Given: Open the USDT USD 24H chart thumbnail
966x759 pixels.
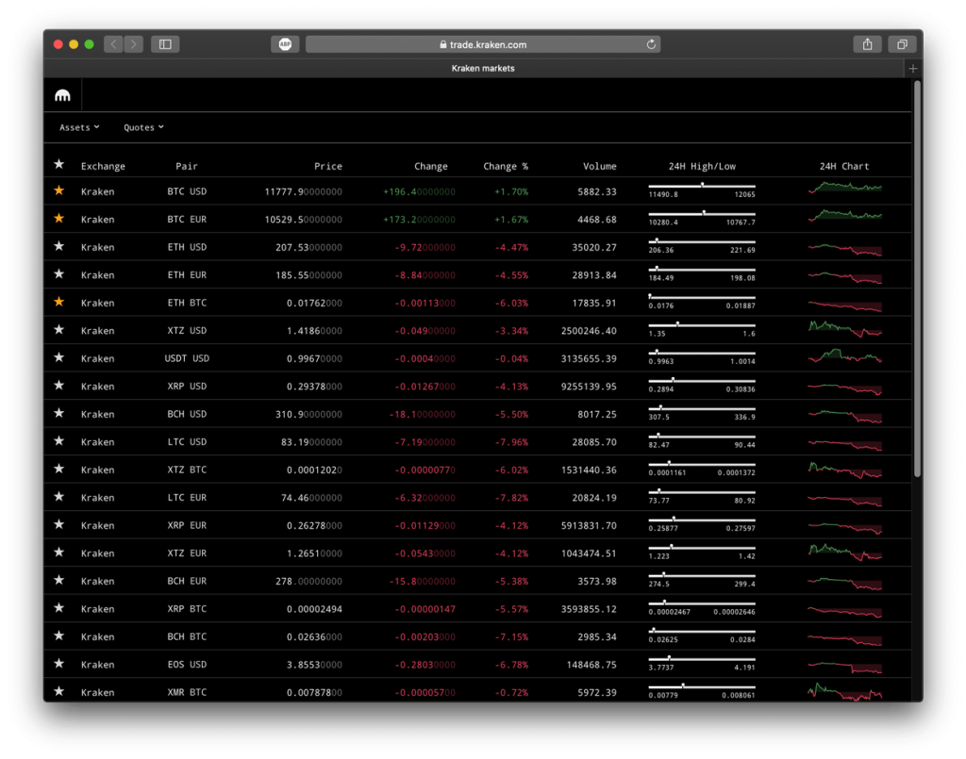Looking at the screenshot, I should pyautogui.click(x=845, y=355).
